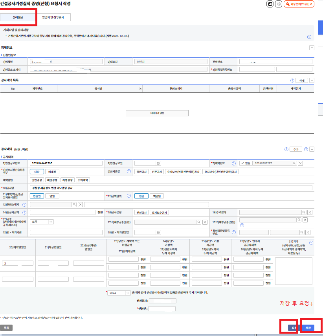
Task: Select 종합공사 construction type
Action: click(x=141, y=172)
